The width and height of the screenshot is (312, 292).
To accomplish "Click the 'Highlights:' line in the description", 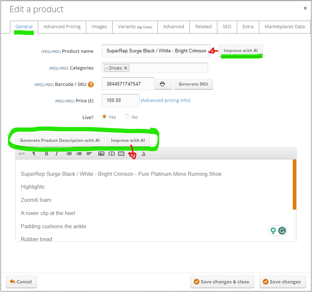I will coord(33,187).
